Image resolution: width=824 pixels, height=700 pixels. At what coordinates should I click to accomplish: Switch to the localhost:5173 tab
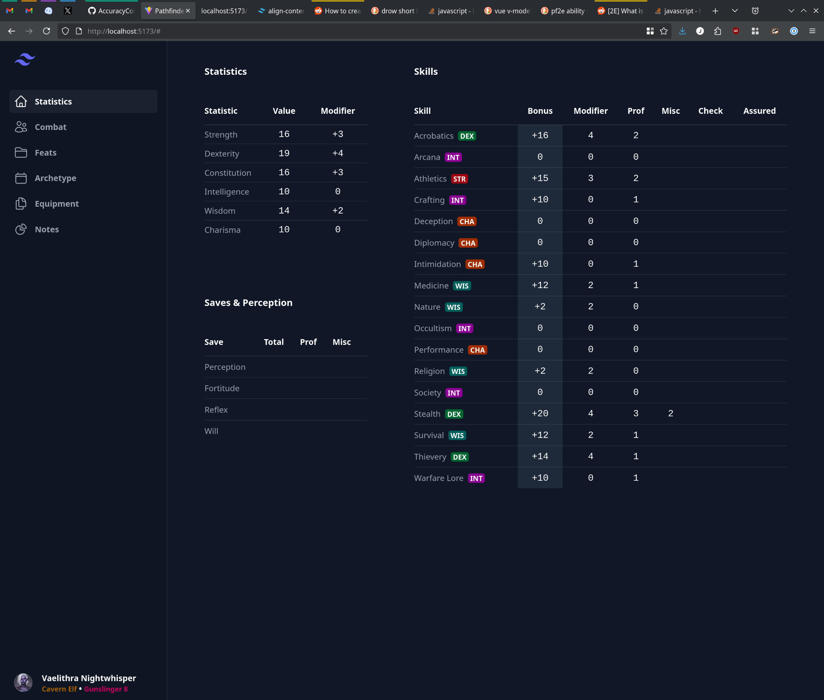click(224, 11)
